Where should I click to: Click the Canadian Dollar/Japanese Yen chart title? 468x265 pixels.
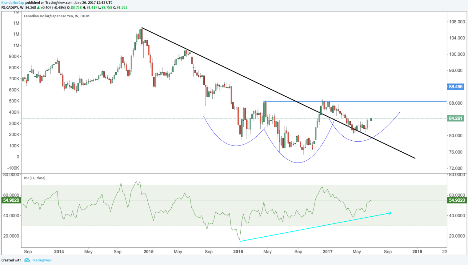point(56,16)
